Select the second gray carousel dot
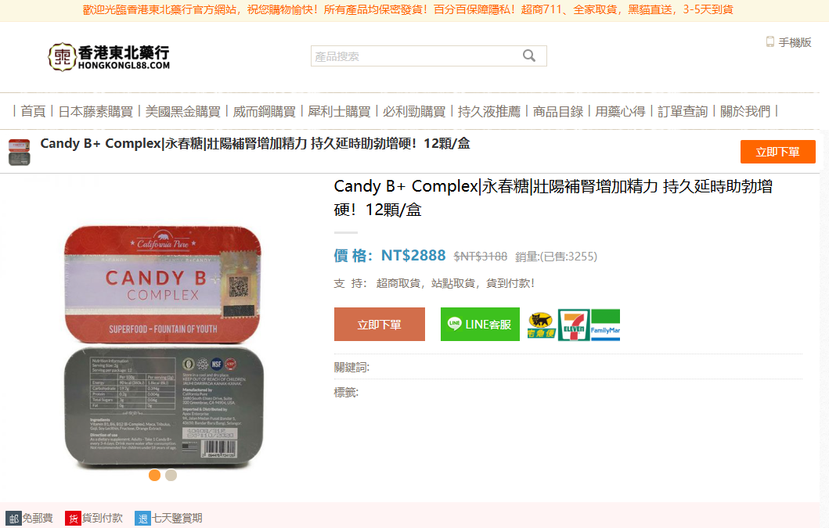829x528 pixels. tap(171, 475)
